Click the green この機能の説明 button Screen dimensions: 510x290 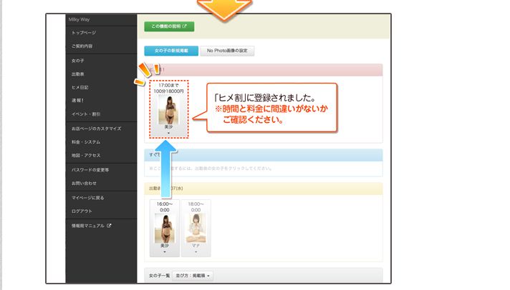click(169, 26)
